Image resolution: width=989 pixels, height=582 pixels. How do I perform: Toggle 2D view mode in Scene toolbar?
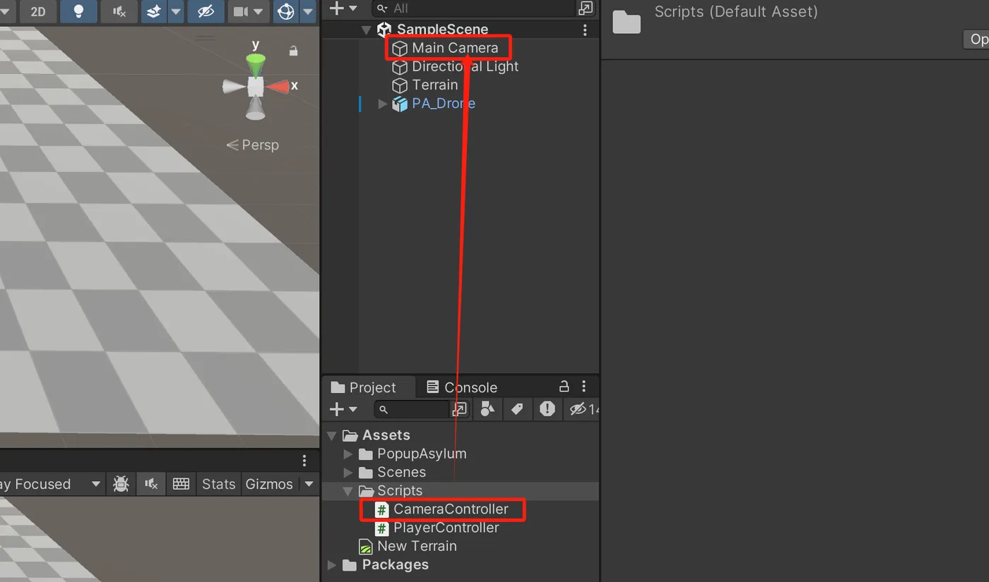tap(37, 11)
